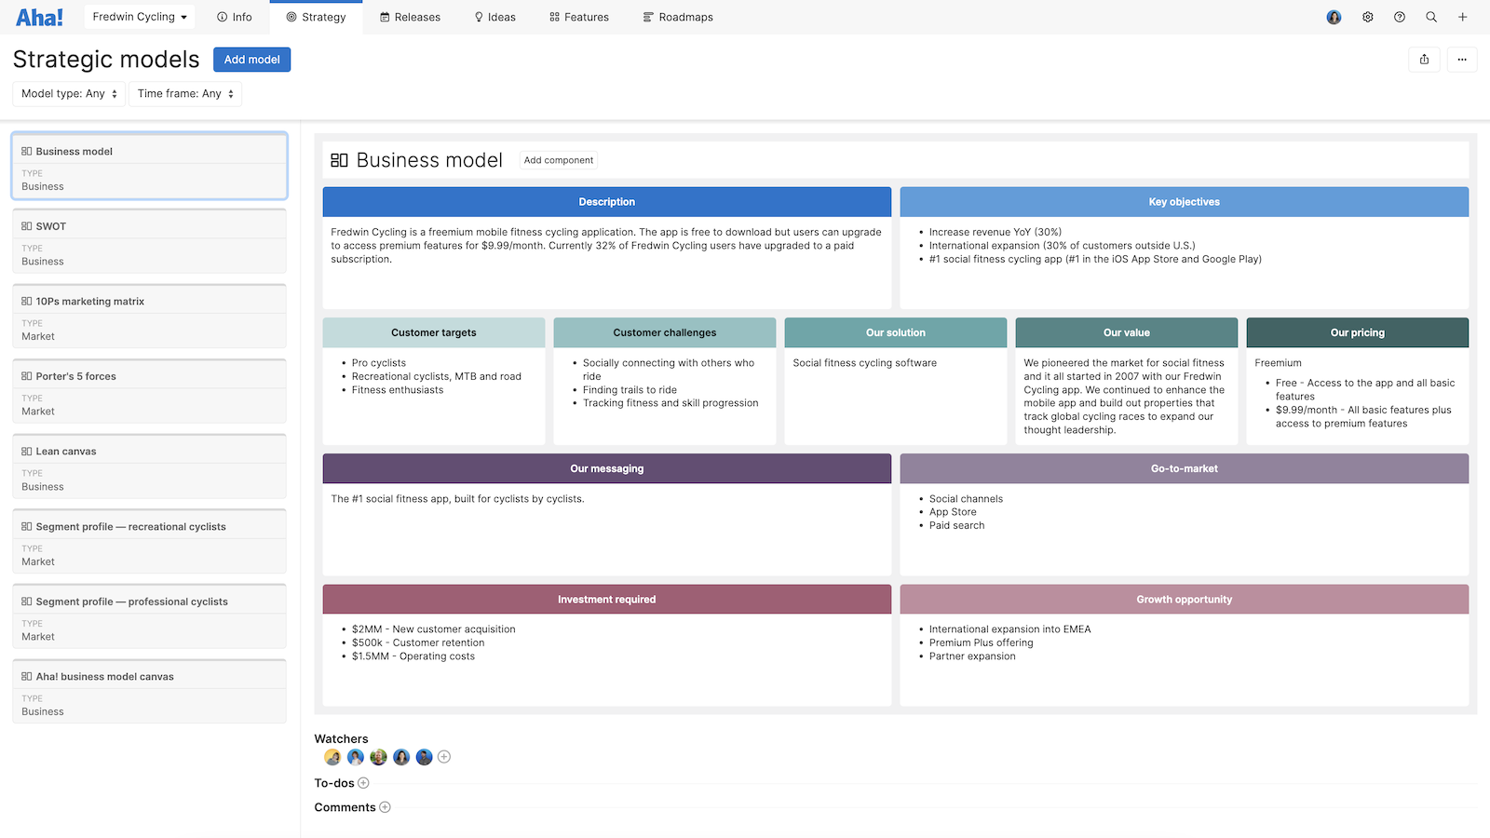Click the Our pricing component header
The width and height of the screenshot is (1490, 838).
(x=1358, y=332)
